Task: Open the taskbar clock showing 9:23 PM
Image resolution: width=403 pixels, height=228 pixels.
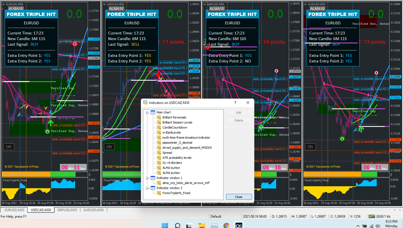Action: pyautogui.click(x=392, y=224)
